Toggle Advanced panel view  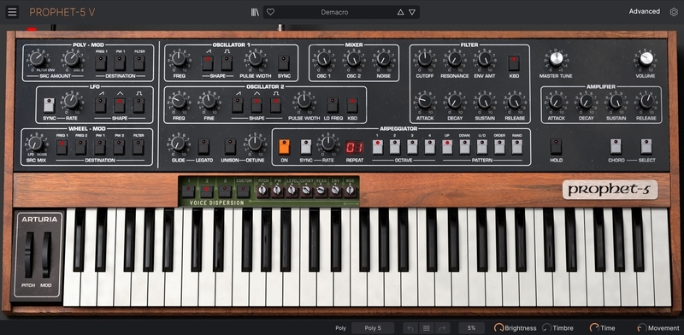(x=645, y=11)
